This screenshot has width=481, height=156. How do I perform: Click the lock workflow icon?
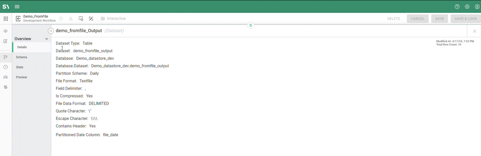(x=71, y=19)
